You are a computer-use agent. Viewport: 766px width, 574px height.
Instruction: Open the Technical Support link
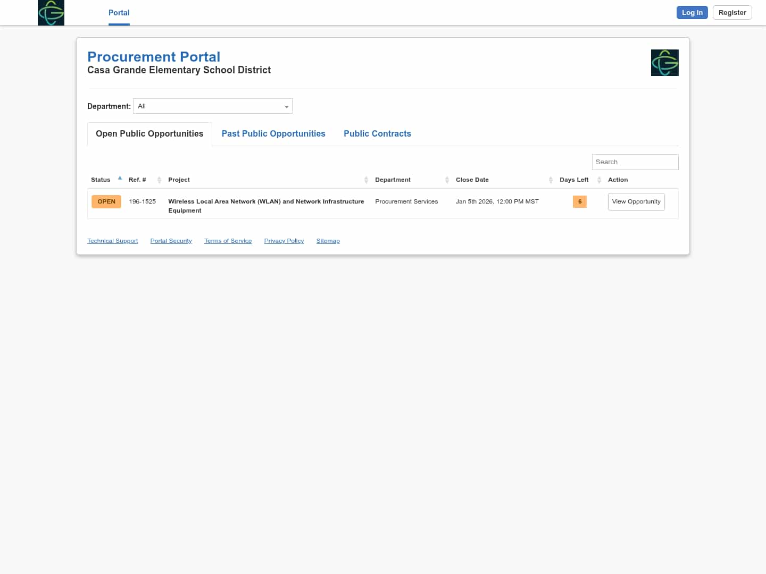pos(112,241)
